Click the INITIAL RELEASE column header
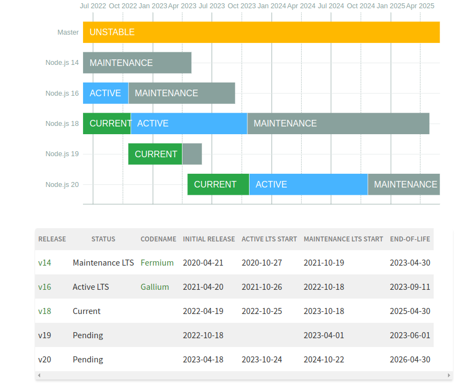The height and width of the screenshot is (391, 465). coord(209,239)
